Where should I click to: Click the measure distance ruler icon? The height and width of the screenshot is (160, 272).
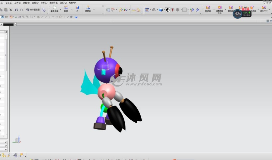coord(133,10)
